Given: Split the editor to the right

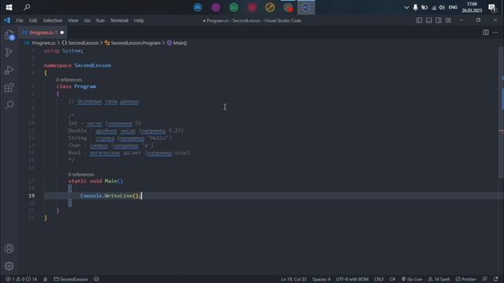Looking at the screenshot, I should pyautogui.click(x=486, y=32).
